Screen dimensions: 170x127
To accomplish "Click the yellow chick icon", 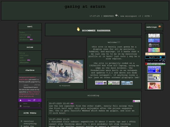I will 78,29.
